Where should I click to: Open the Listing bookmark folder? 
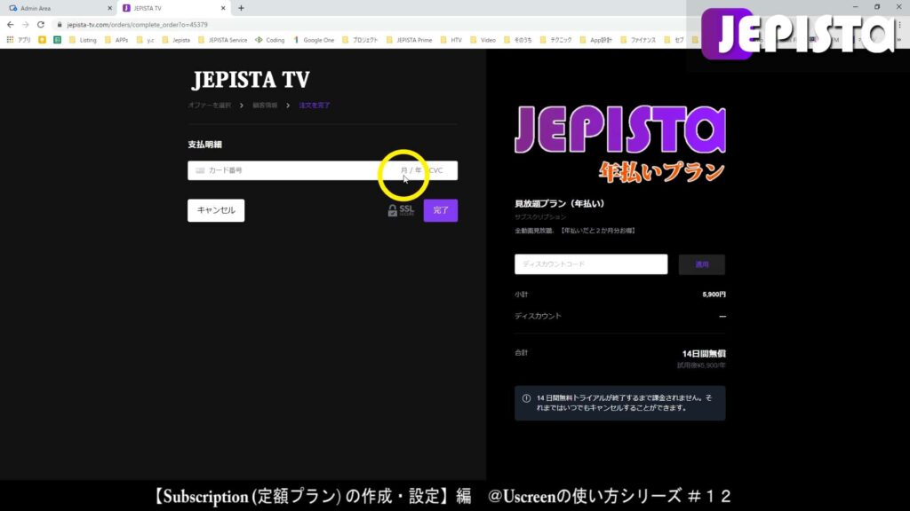[83, 40]
